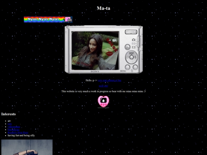Click the 'having fun and being silly' item
This screenshot has height=155, width=207.
click(21, 135)
